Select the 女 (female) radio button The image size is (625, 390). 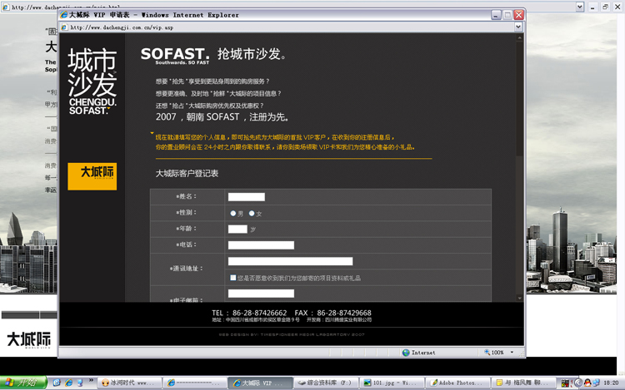tap(252, 214)
